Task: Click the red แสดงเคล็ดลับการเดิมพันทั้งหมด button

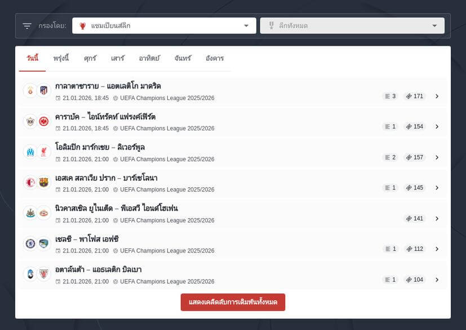Action: point(233,302)
